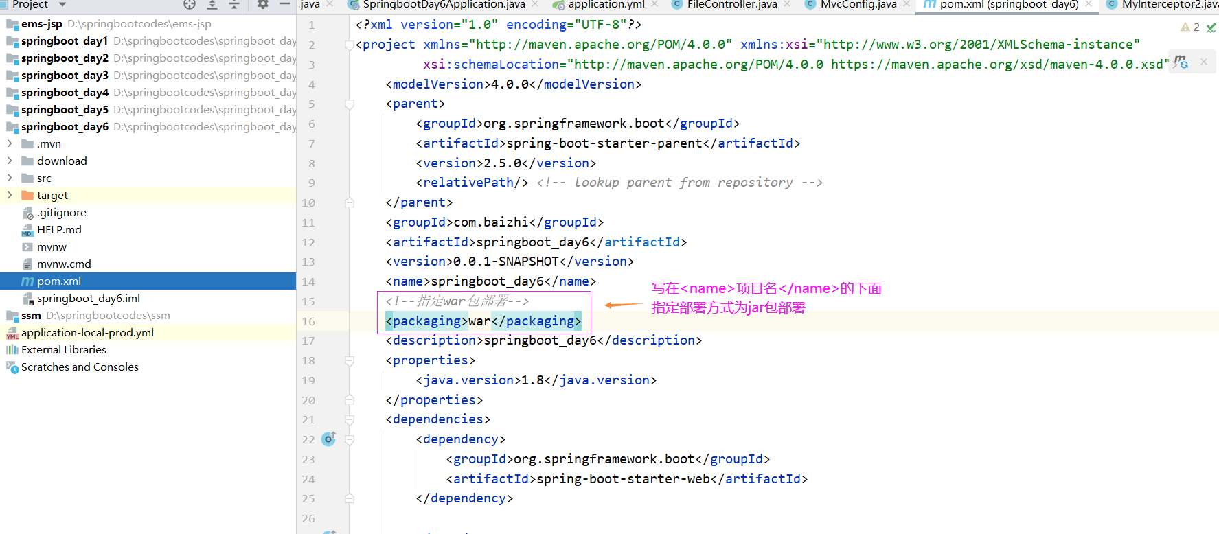This screenshot has width=1219, height=534.
Task: Collapse the dependency fold at line 22
Action: pos(350,440)
